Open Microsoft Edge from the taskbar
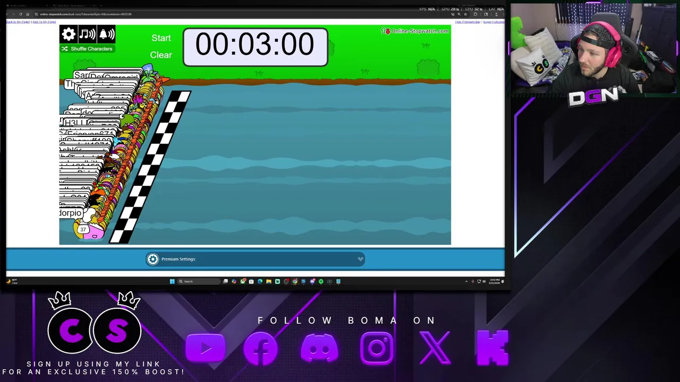The height and width of the screenshot is (382, 680). 260,281
